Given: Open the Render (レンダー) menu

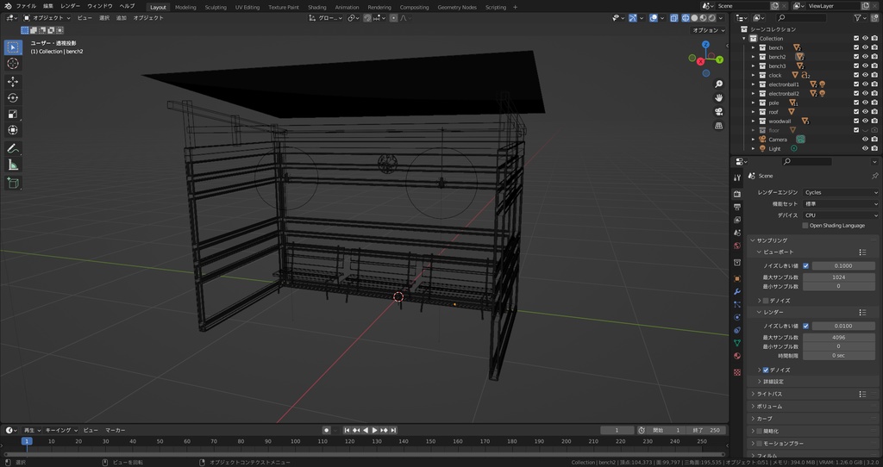Looking at the screenshot, I should point(71,6).
